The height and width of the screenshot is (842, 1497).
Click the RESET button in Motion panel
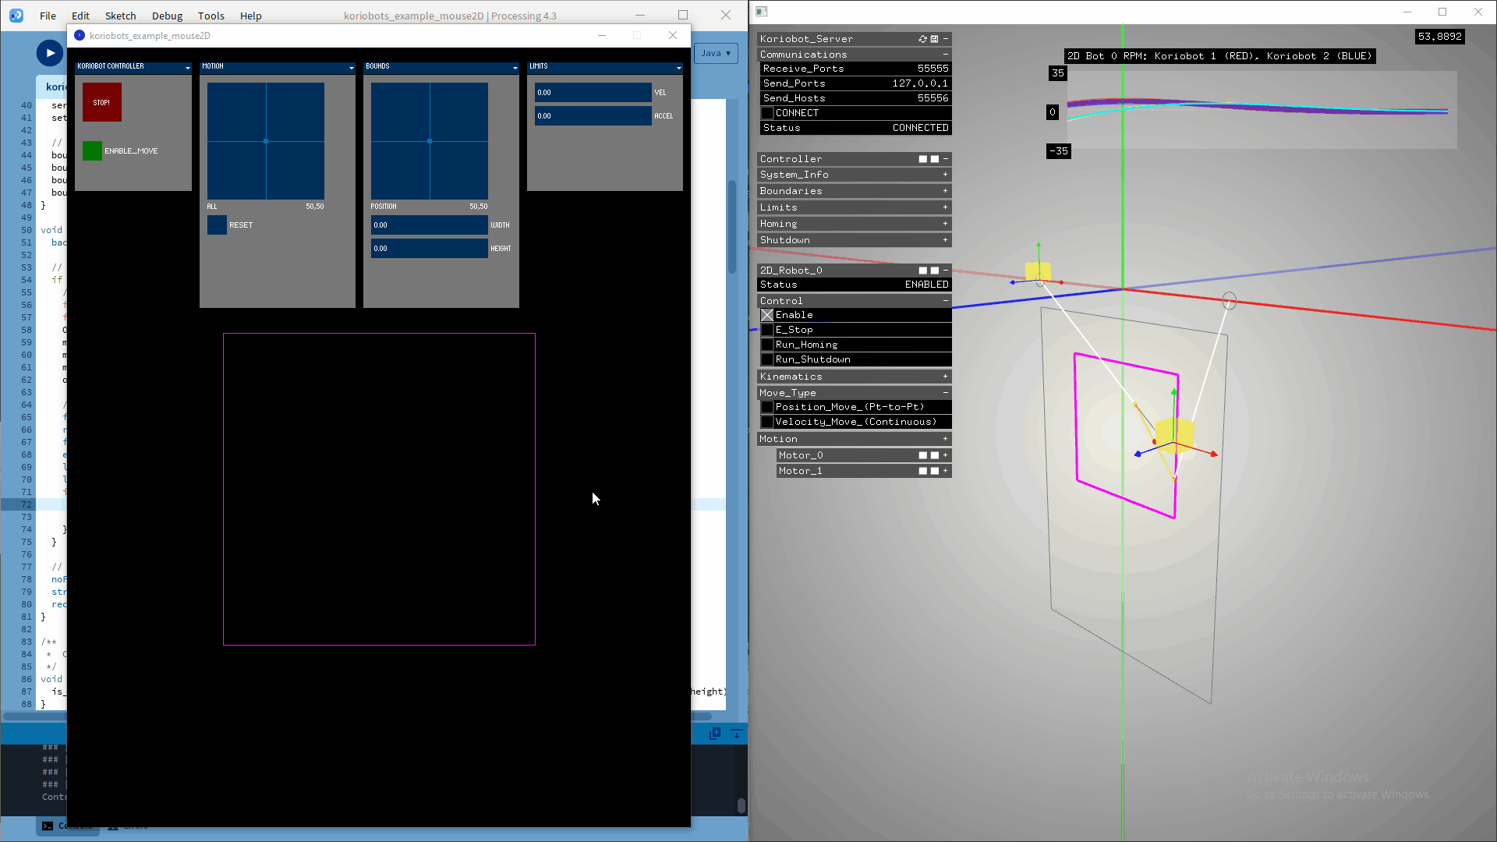[x=217, y=225]
